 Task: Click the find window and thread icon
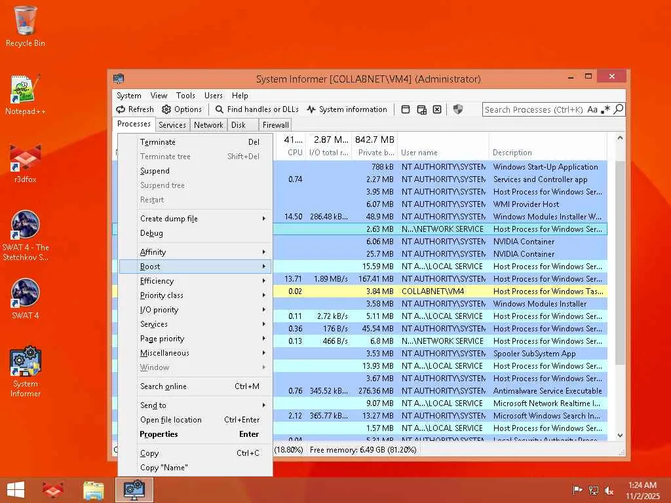coord(421,109)
